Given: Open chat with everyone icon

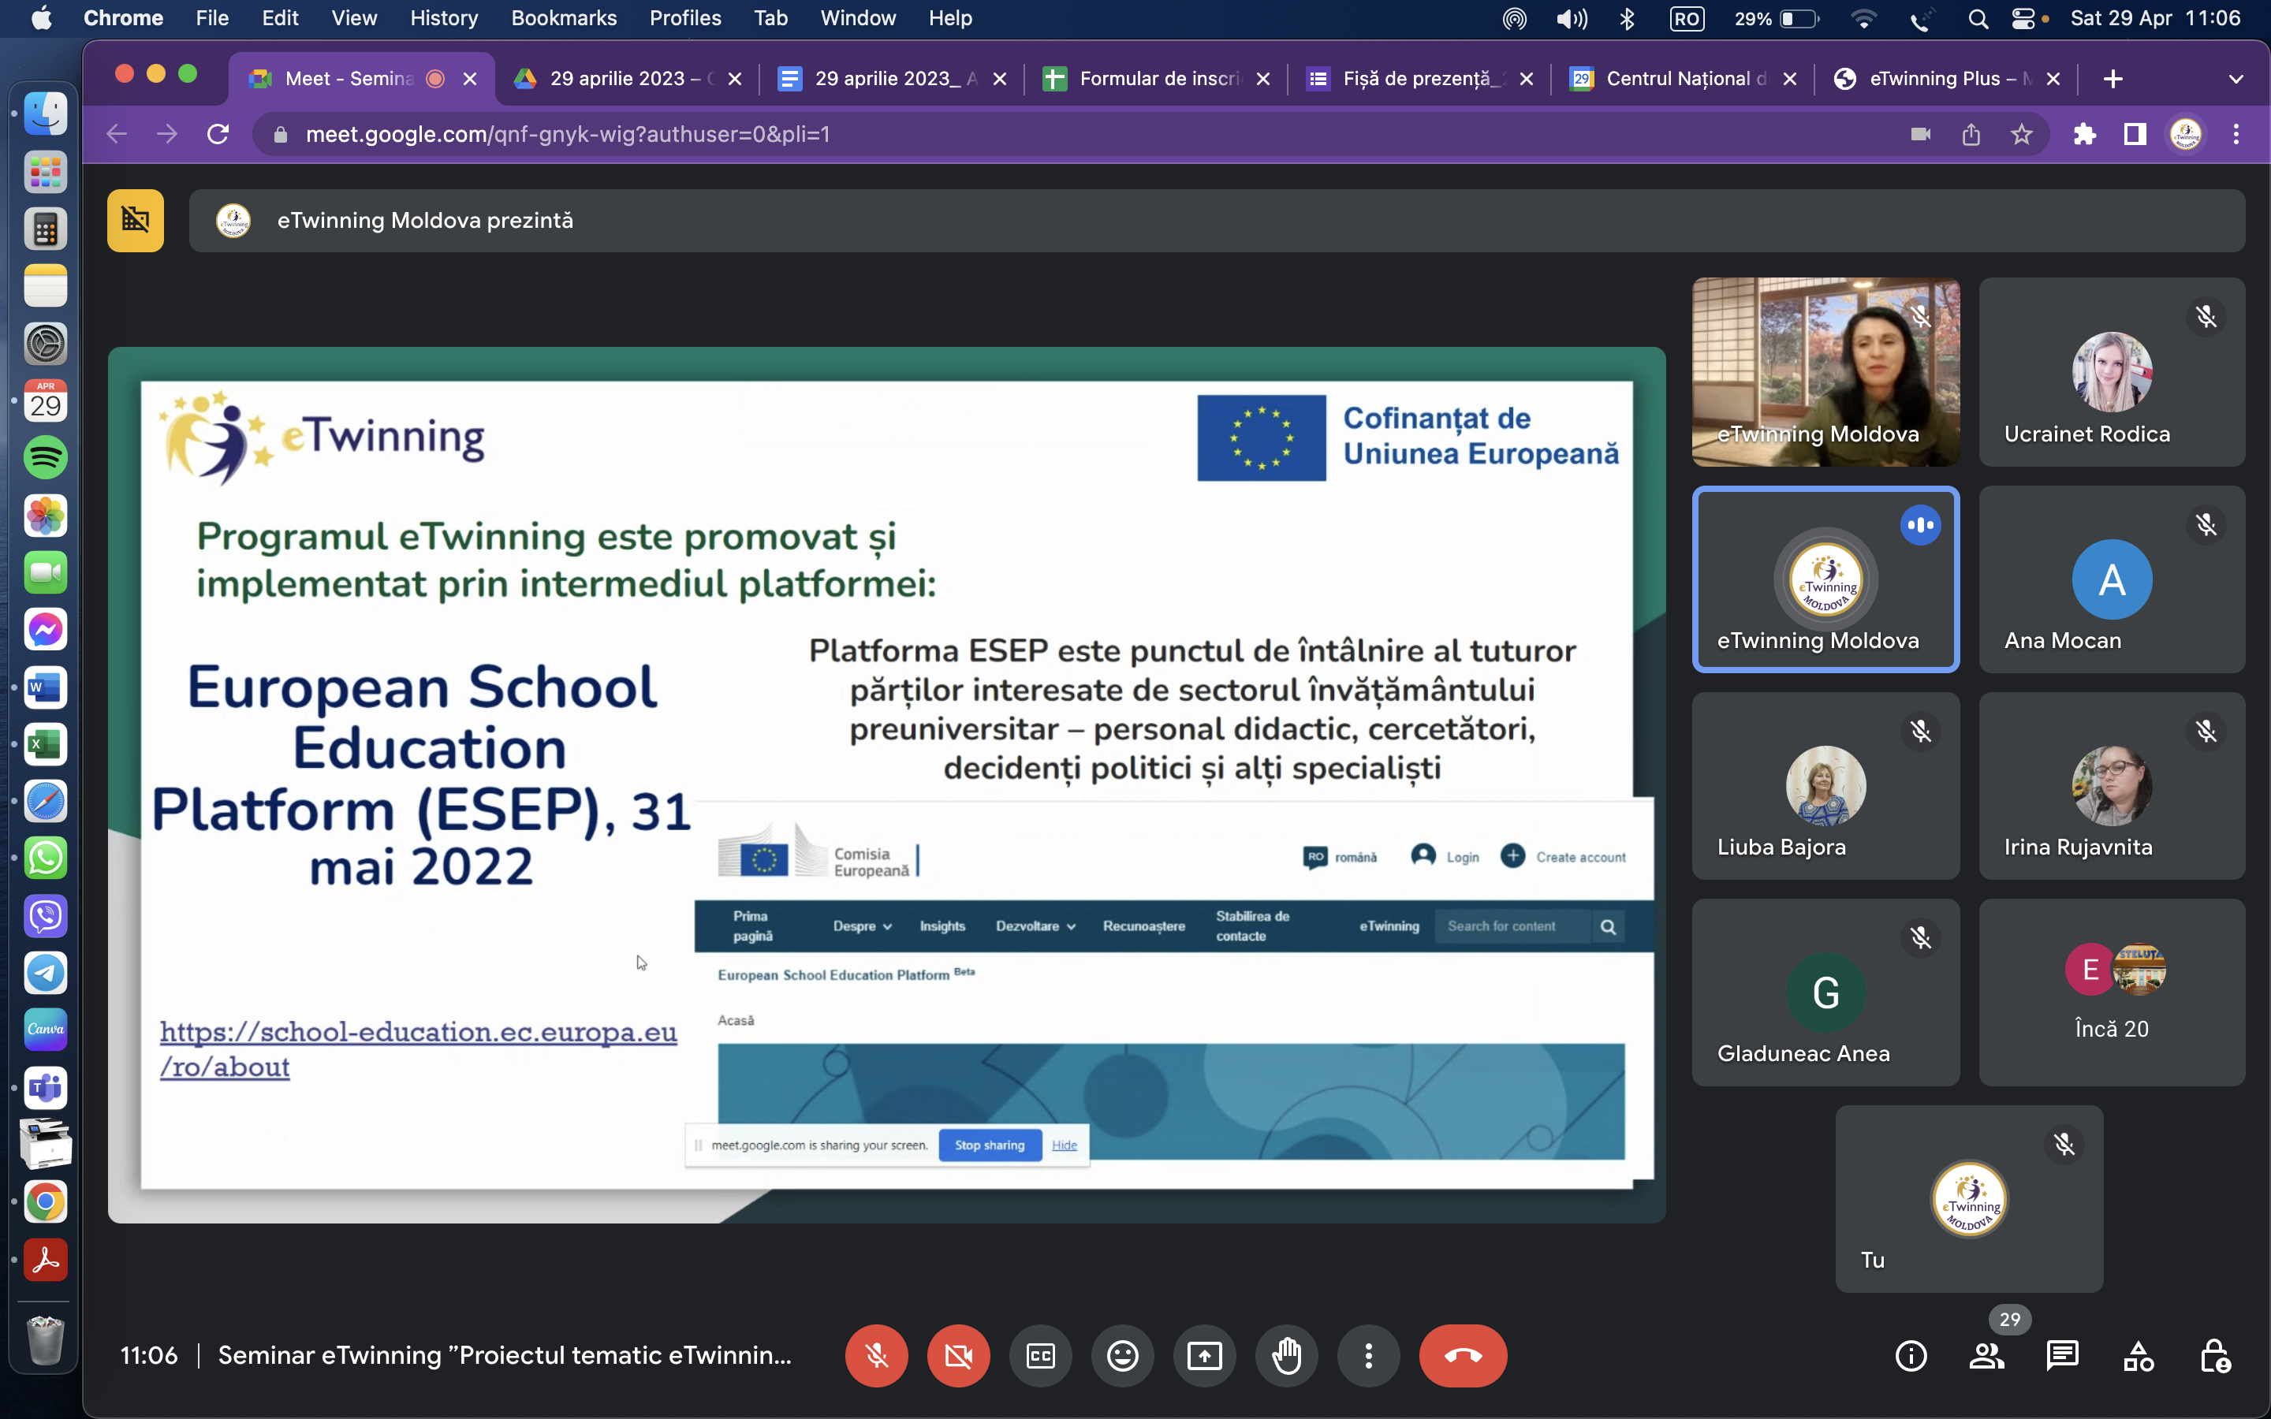Looking at the screenshot, I should 2063,1355.
